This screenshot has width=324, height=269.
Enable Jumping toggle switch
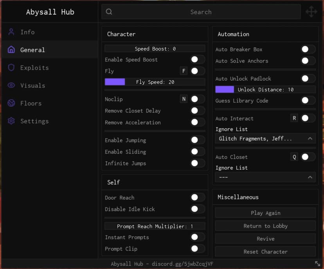(x=198, y=140)
